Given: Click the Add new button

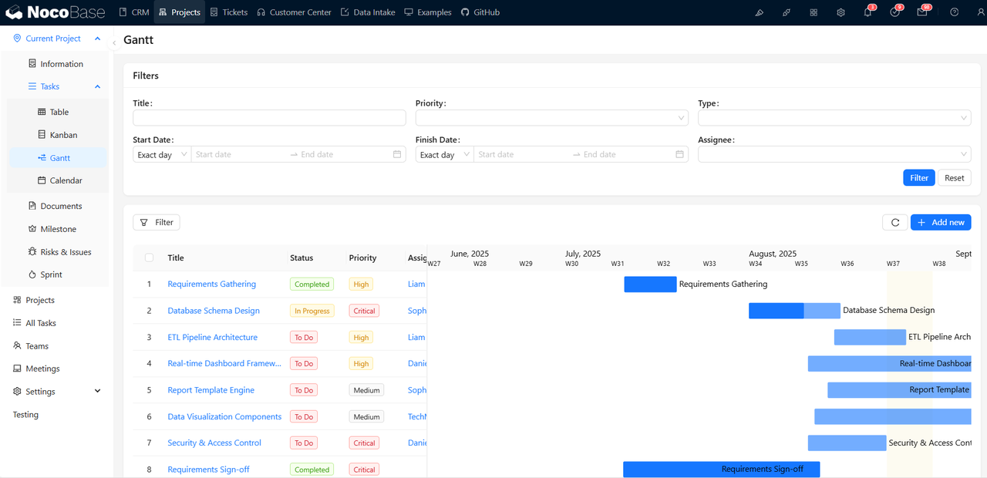Looking at the screenshot, I should coord(941,222).
